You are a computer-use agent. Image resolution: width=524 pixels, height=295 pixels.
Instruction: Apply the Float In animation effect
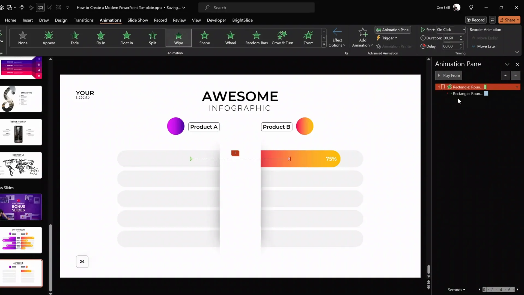(127, 38)
